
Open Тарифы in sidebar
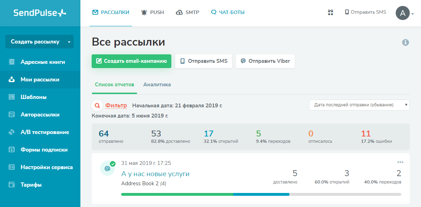click(40, 185)
